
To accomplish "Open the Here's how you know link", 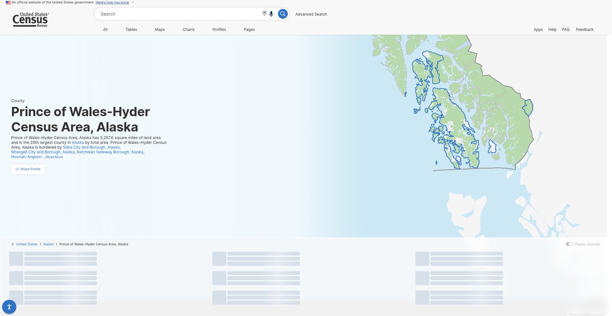I will (112, 2).
